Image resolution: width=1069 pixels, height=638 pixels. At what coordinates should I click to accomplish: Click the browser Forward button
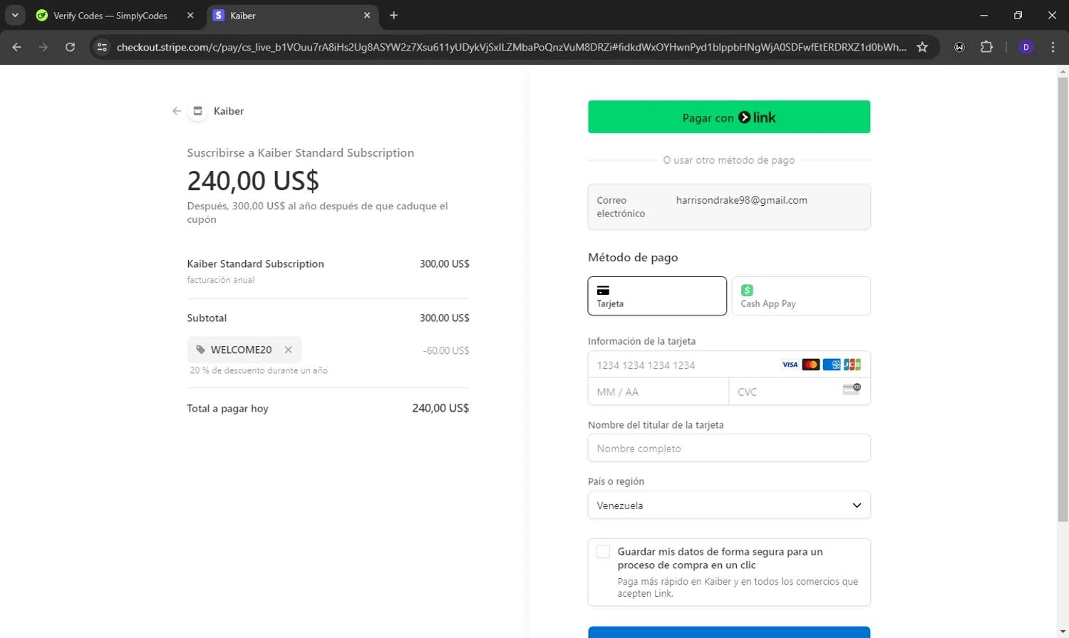click(x=43, y=47)
